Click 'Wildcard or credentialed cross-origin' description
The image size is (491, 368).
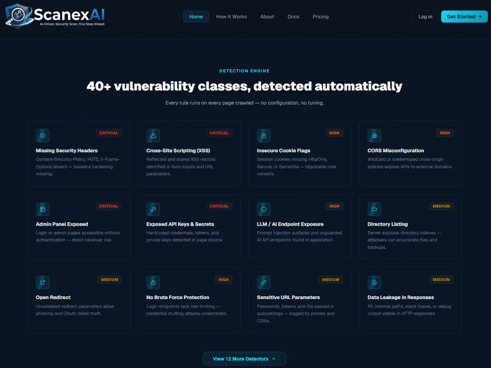(x=410, y=163)
